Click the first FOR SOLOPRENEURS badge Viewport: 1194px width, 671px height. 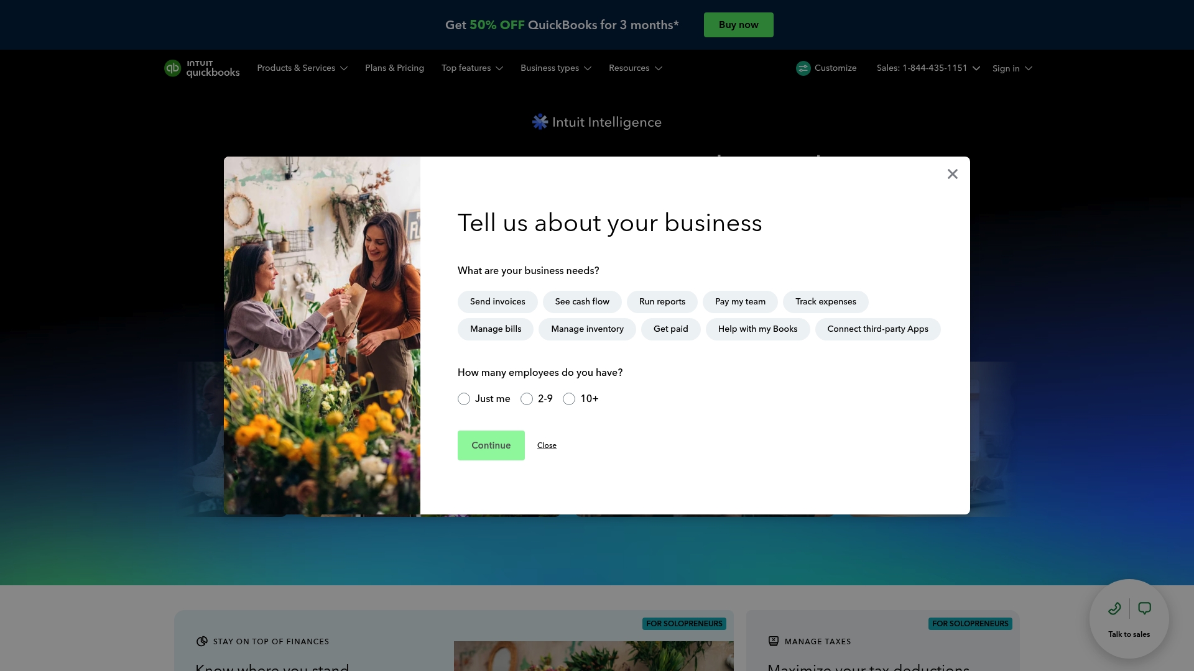pos(684,624)
